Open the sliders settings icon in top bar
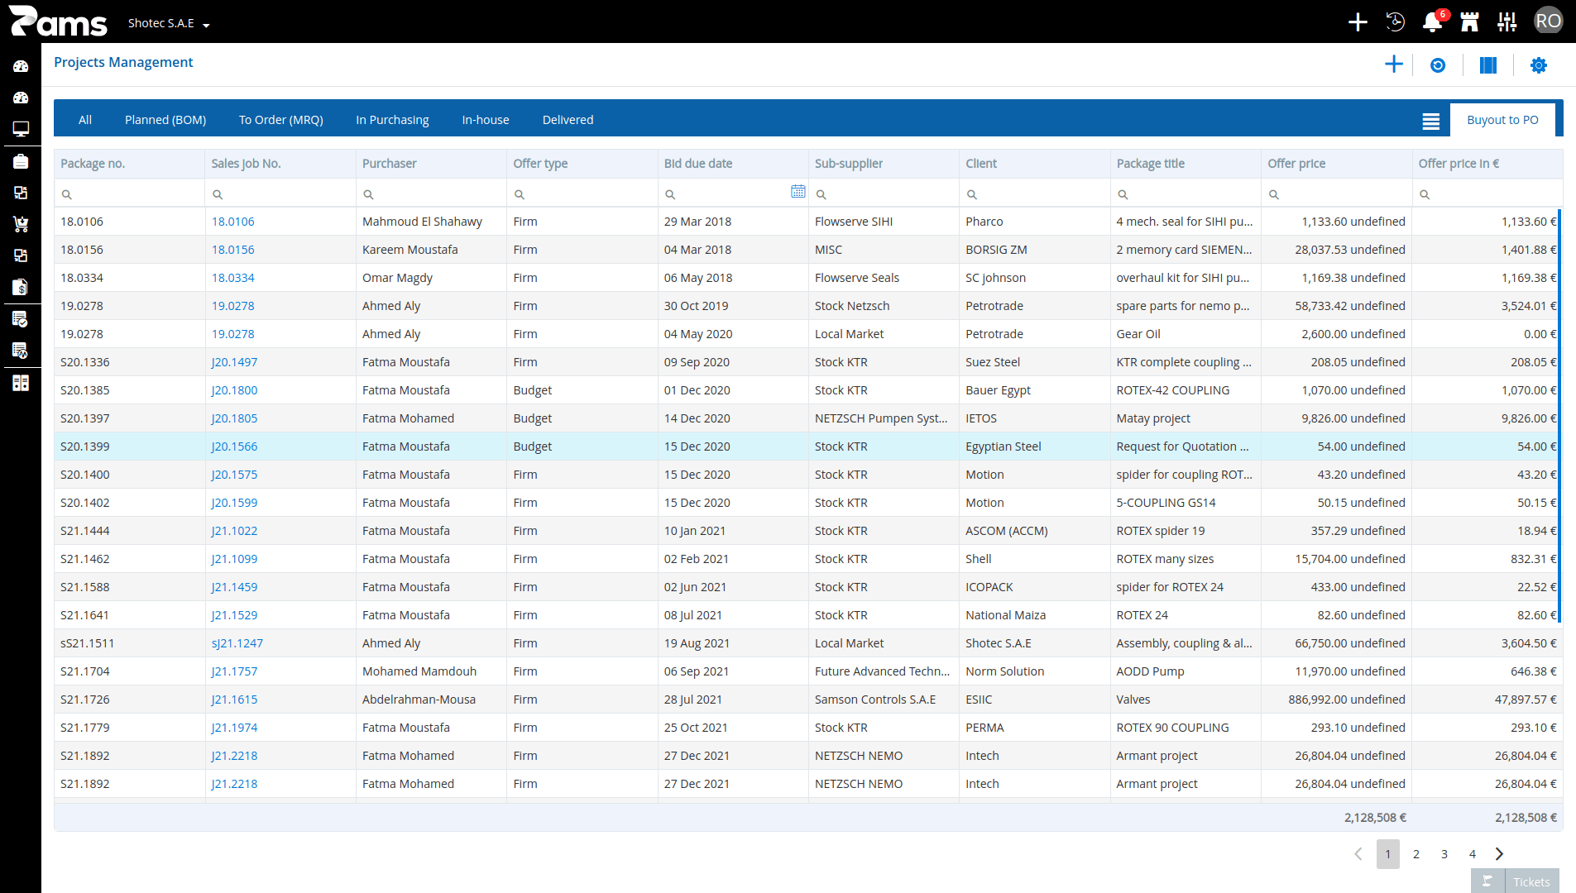 (1507, 22)
